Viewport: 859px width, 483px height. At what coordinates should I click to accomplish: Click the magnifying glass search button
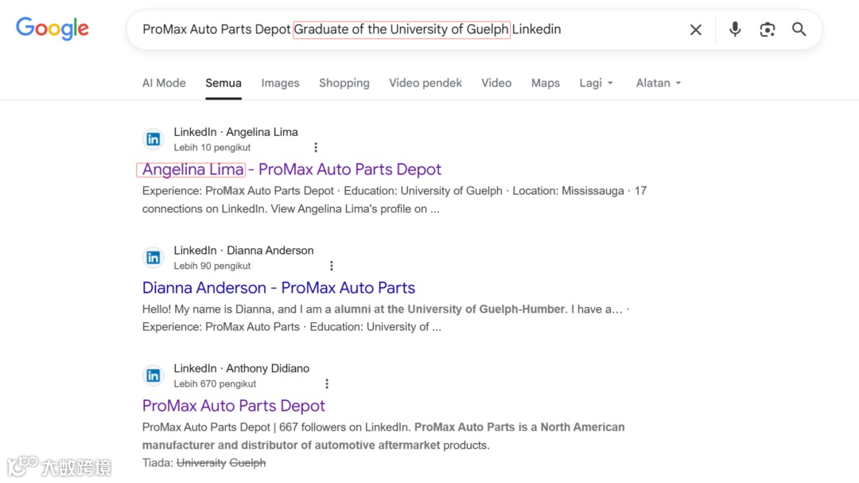(799, 29)
